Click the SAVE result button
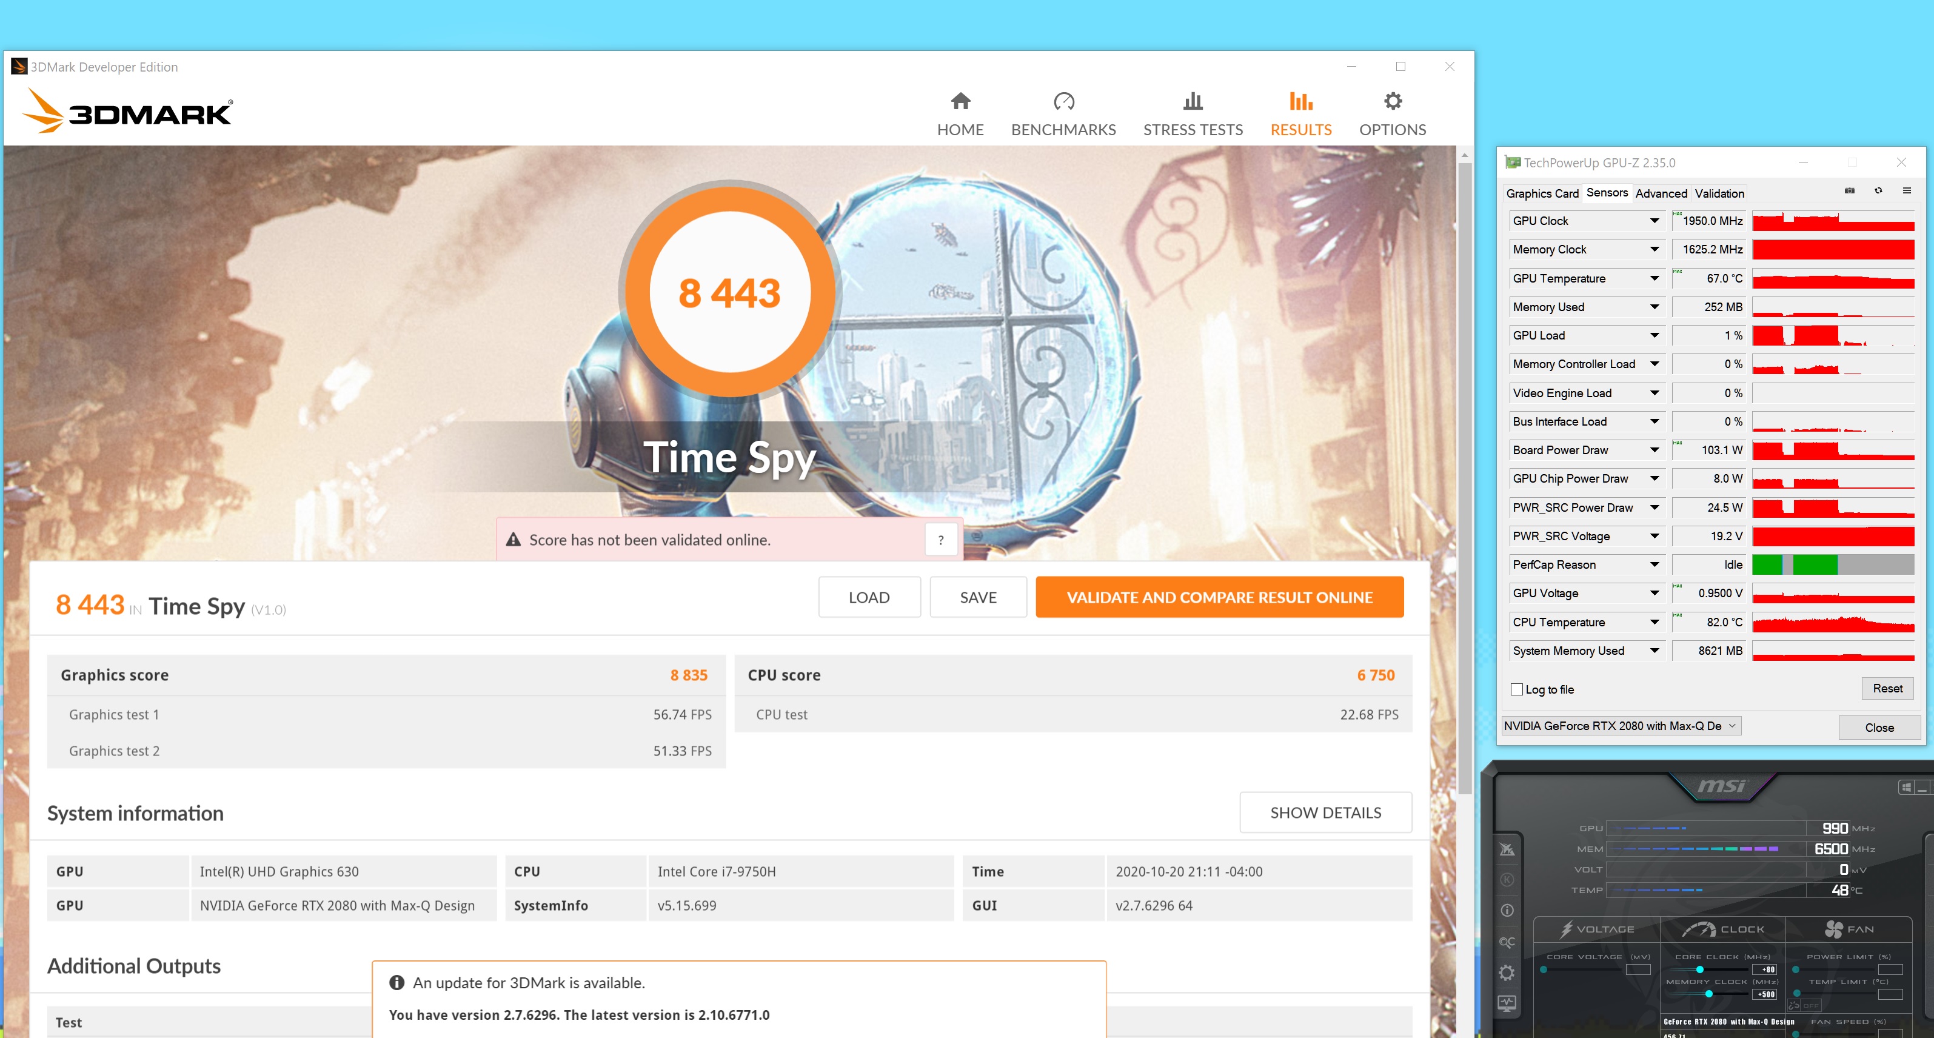This screenshot has height=1038, width=1934. [979, 597]
